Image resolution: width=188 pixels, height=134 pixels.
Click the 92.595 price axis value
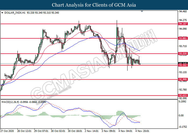(x=183, y=98)
